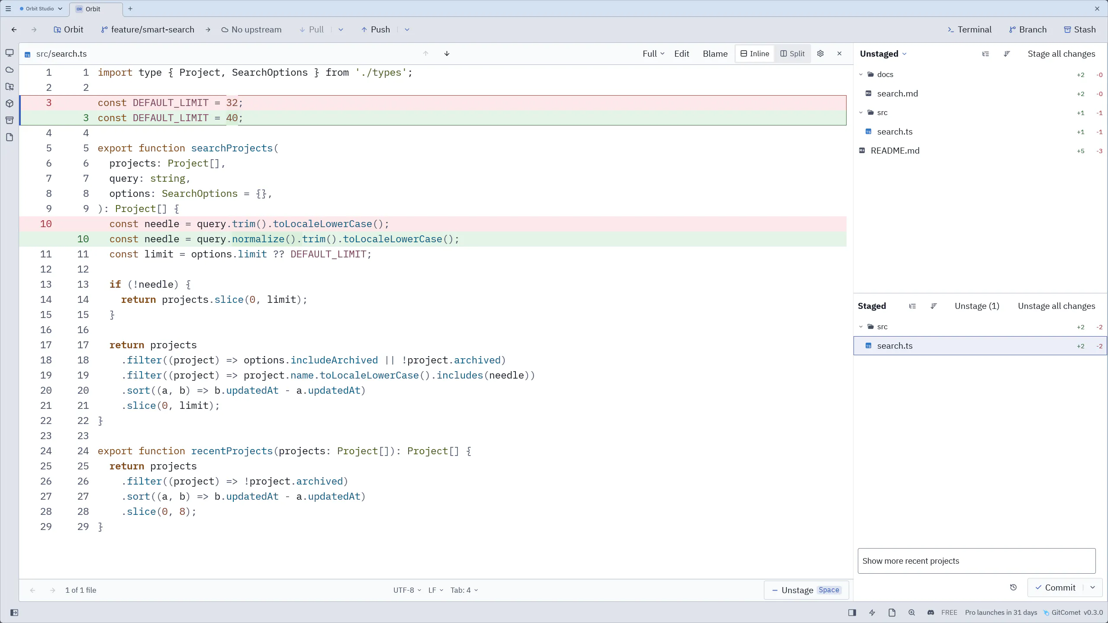Open the UTF-8 encoding dropdown
Screen dimensions: 1108x623
[407, 590]
